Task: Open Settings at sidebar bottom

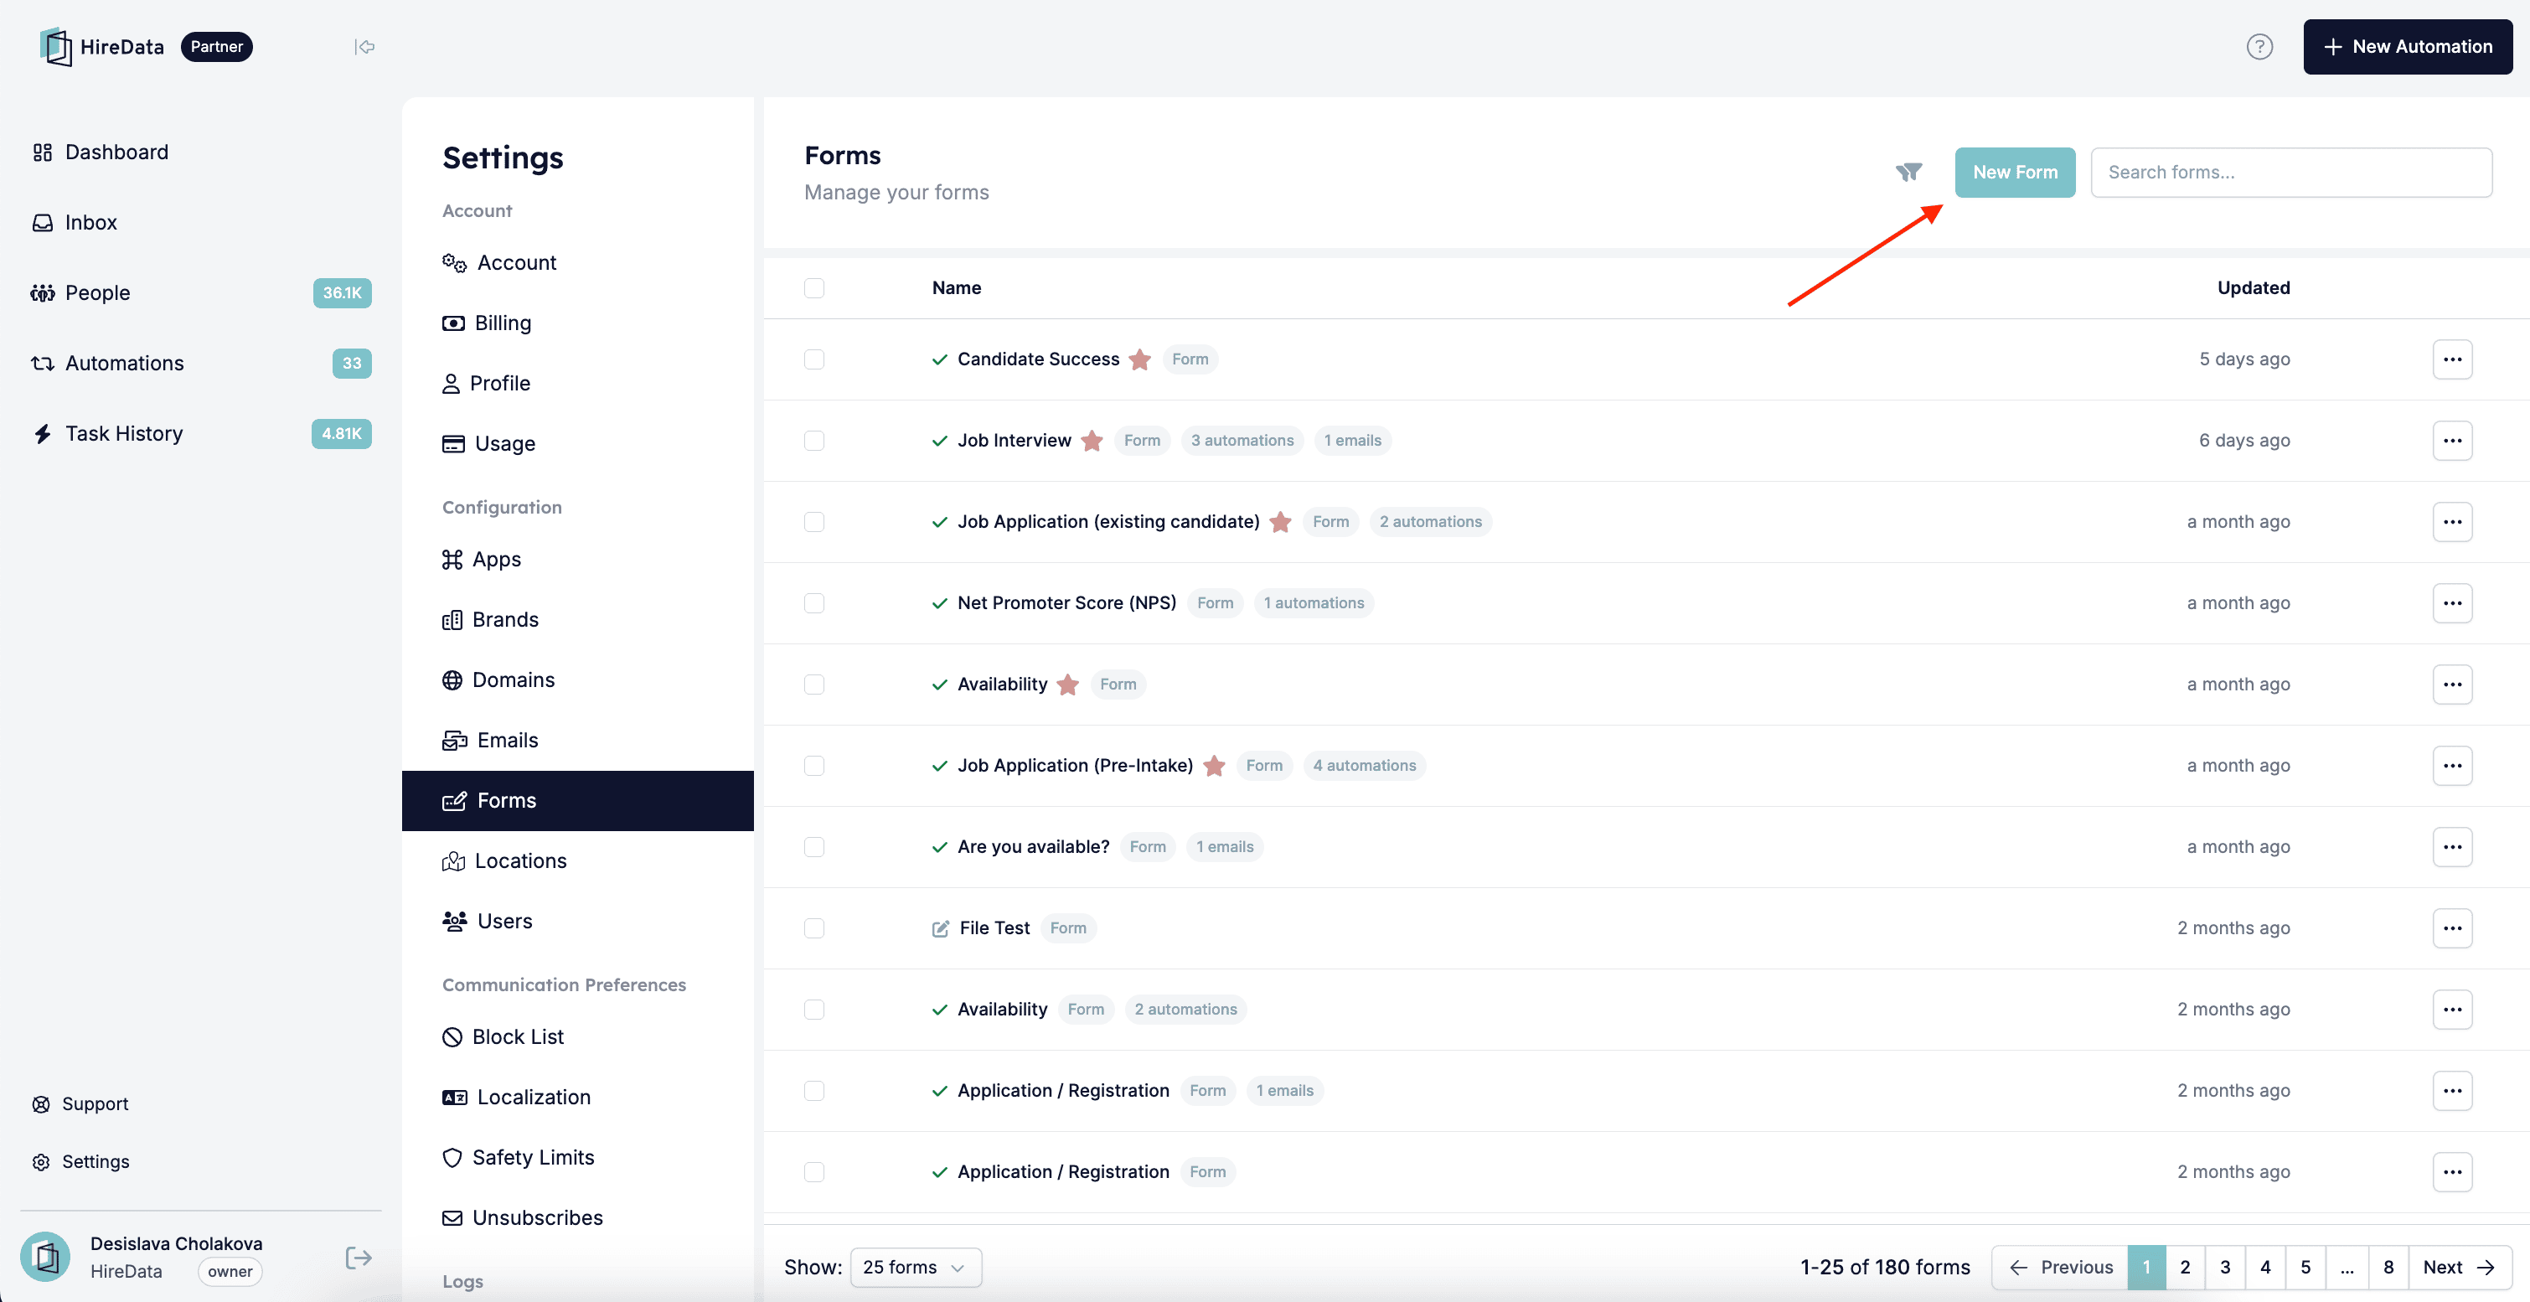Action: 80,1161
